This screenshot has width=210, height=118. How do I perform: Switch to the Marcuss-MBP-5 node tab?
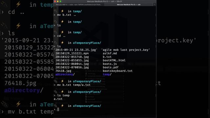click(x=79, y=5)
